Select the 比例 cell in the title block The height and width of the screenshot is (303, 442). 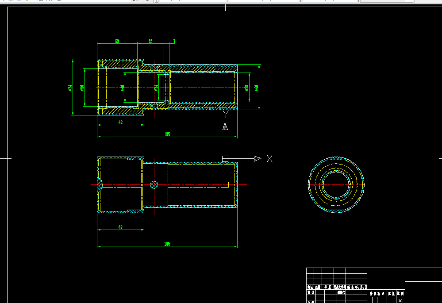[400, 293]
